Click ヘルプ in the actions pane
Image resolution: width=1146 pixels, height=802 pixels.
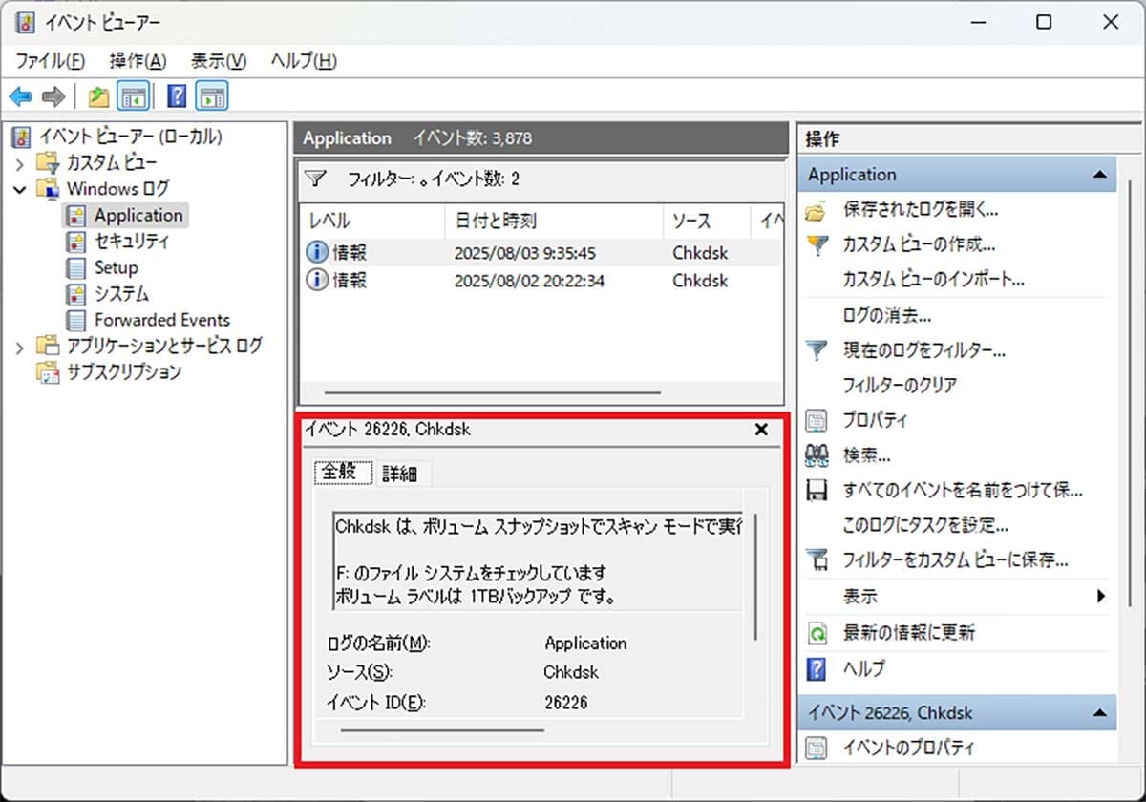coord(864,667)
